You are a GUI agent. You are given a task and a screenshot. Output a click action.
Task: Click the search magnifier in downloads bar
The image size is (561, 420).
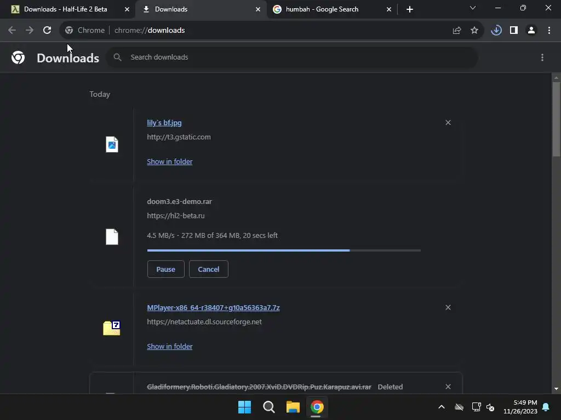point(117,57)
